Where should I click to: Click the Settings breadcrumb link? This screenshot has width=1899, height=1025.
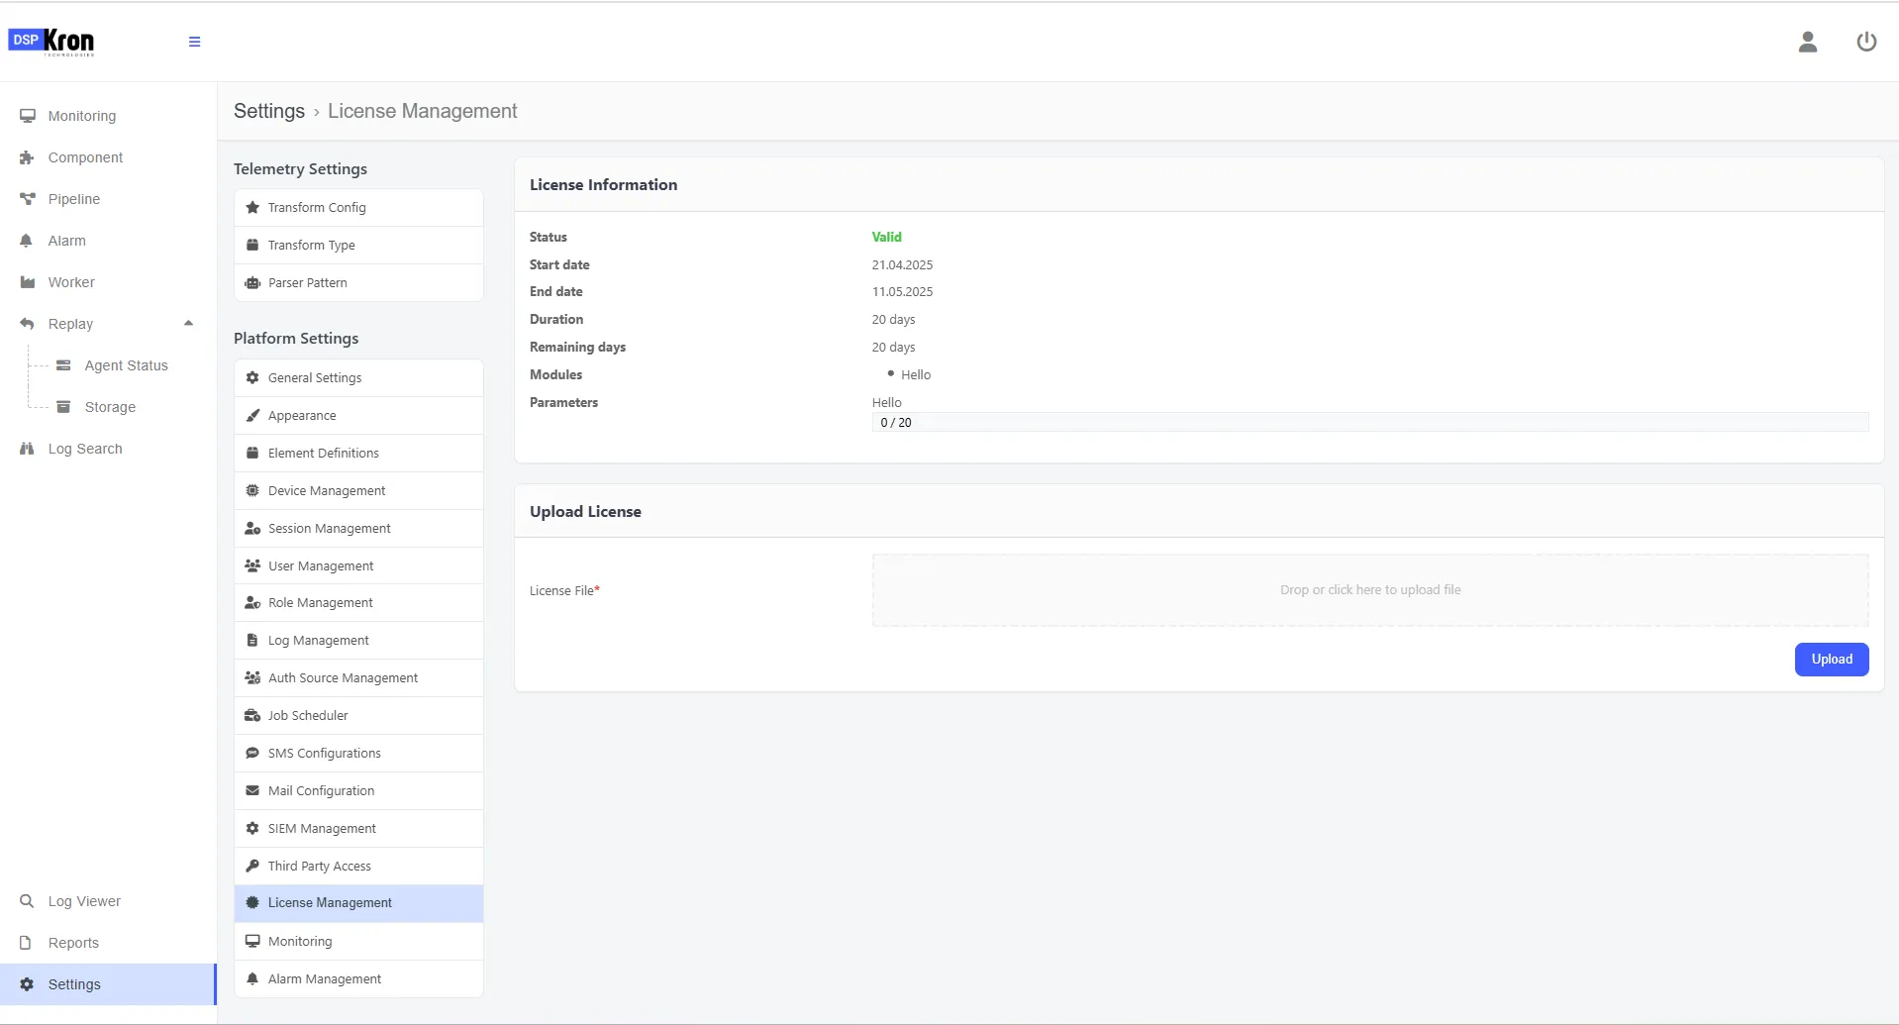(269, 111)
